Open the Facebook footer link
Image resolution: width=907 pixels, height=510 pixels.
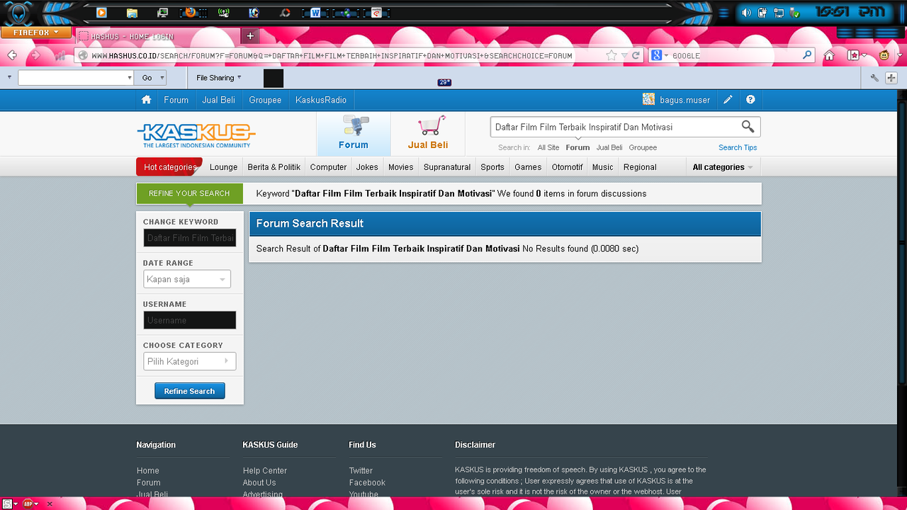point(367,482)
